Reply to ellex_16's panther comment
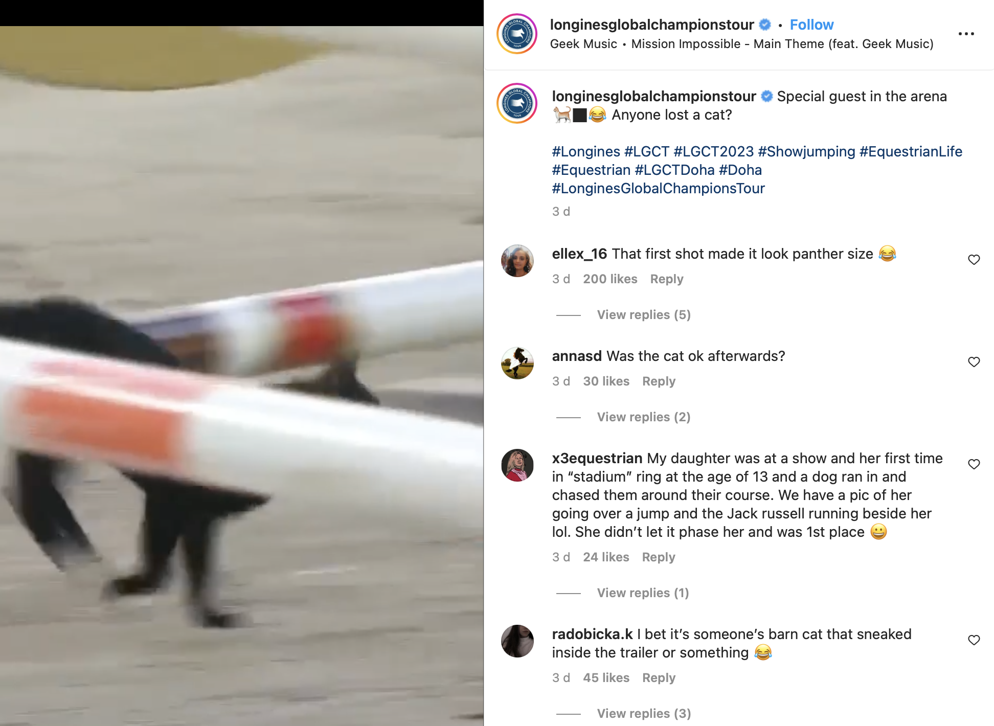Screen dimensions: 994x726 (x=666, y=279)
